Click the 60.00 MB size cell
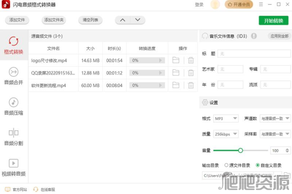292x194 pixels. (91, 86)
